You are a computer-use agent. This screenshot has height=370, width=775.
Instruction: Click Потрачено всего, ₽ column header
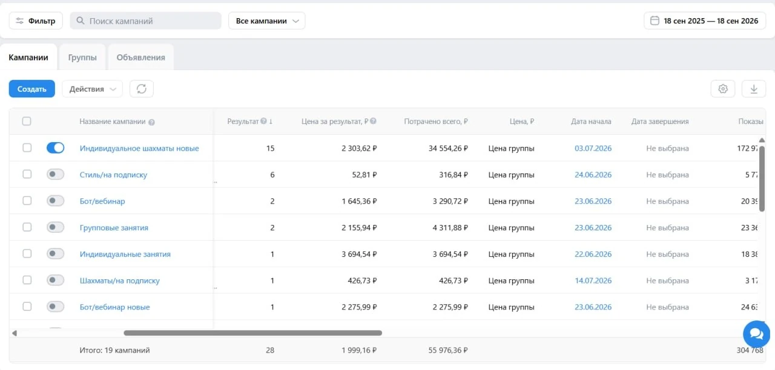point(436,122)
